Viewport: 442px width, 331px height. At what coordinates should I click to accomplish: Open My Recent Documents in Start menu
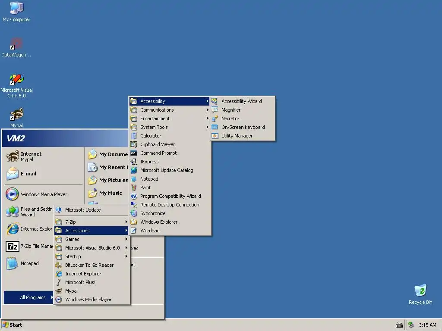pyautogui.click(x=107, y=167)
